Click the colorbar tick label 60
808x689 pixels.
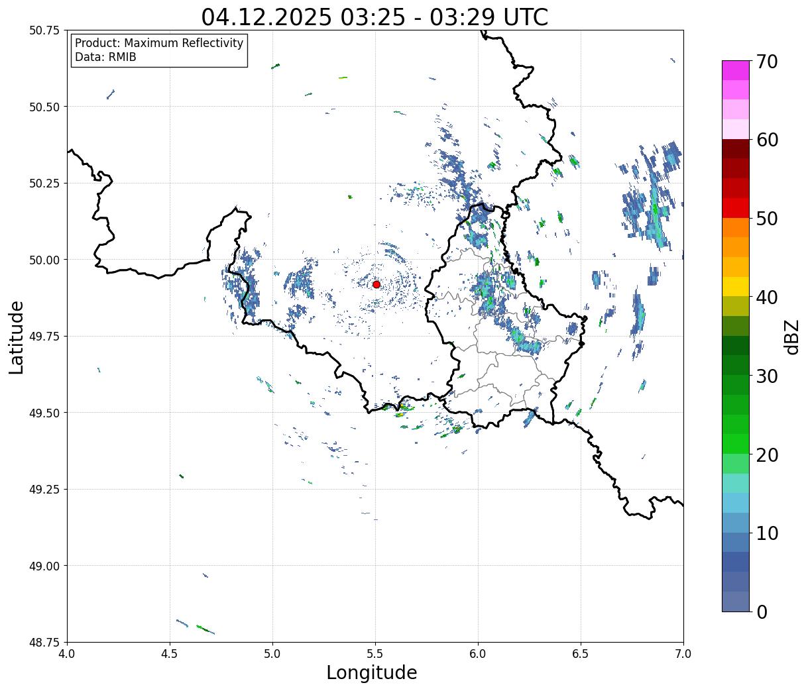767,140
